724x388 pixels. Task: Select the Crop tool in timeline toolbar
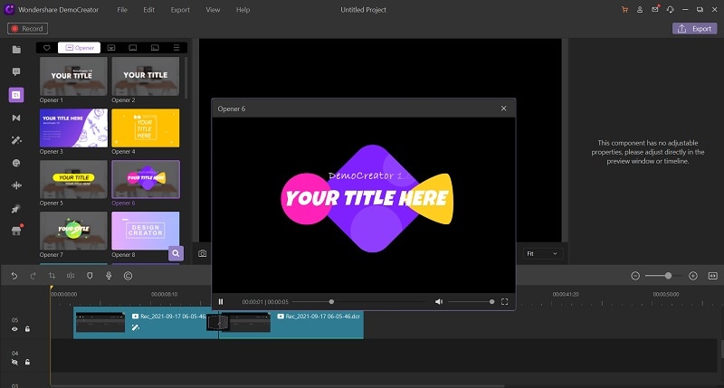[x=52, y=276]
